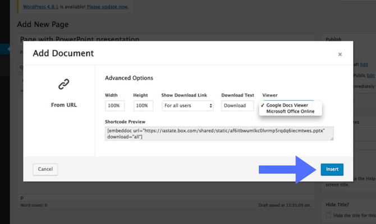The height and width of the screenshot is (224, 376).
Task: Click the Shortcode Preview text area
Action: pos(219,133)
